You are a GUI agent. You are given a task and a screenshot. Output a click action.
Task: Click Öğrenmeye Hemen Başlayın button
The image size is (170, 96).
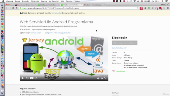click(125, 43)
